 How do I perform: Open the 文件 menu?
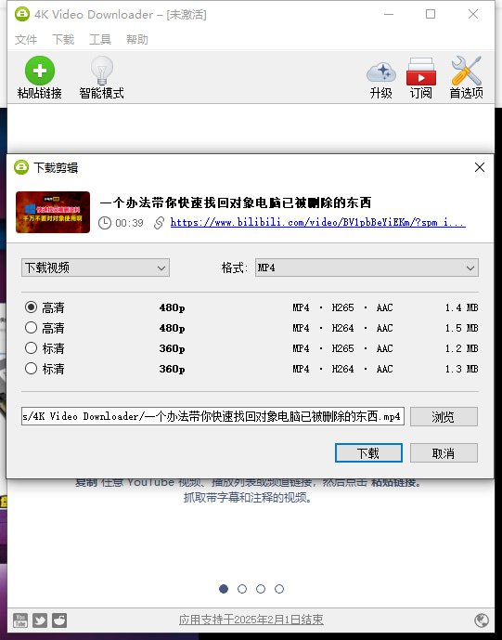pos(26,40)
